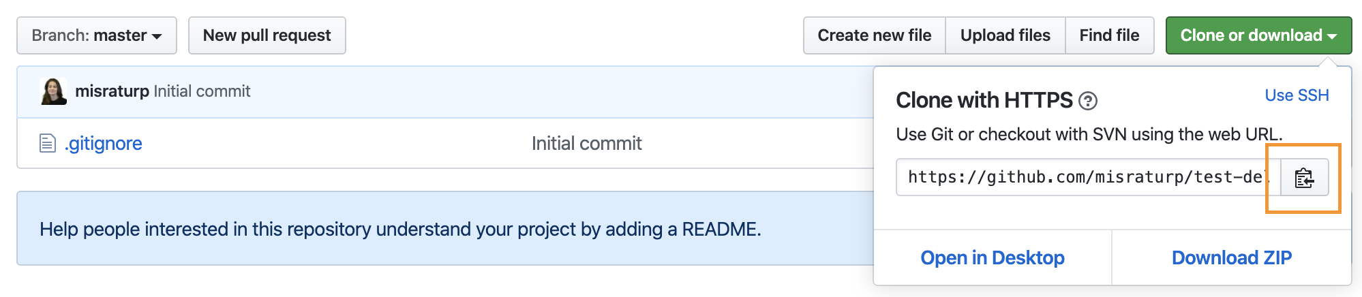Collapse the Clone or download dropdown

click(1258, 35)
